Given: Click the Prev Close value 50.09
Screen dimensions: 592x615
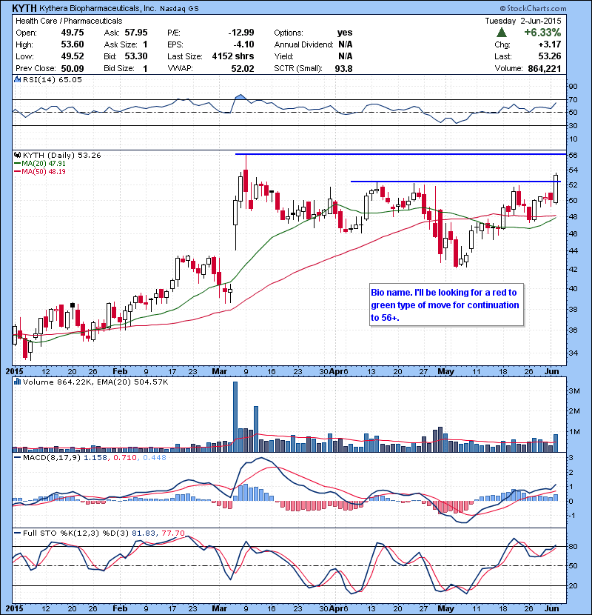Looking at the screenshot, I should [x=73, y=68].
